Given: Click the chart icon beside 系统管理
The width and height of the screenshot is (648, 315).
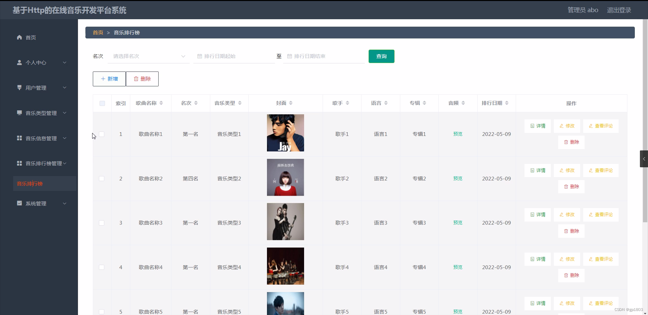Looking at the screenshot, I should pyautogui.click(x=20, y=203).
